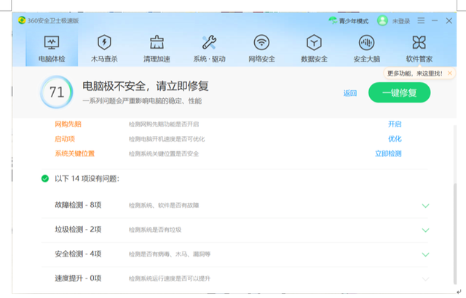Minimize the 360 window
Screen dimensions: 466x298
pos(435,20)
